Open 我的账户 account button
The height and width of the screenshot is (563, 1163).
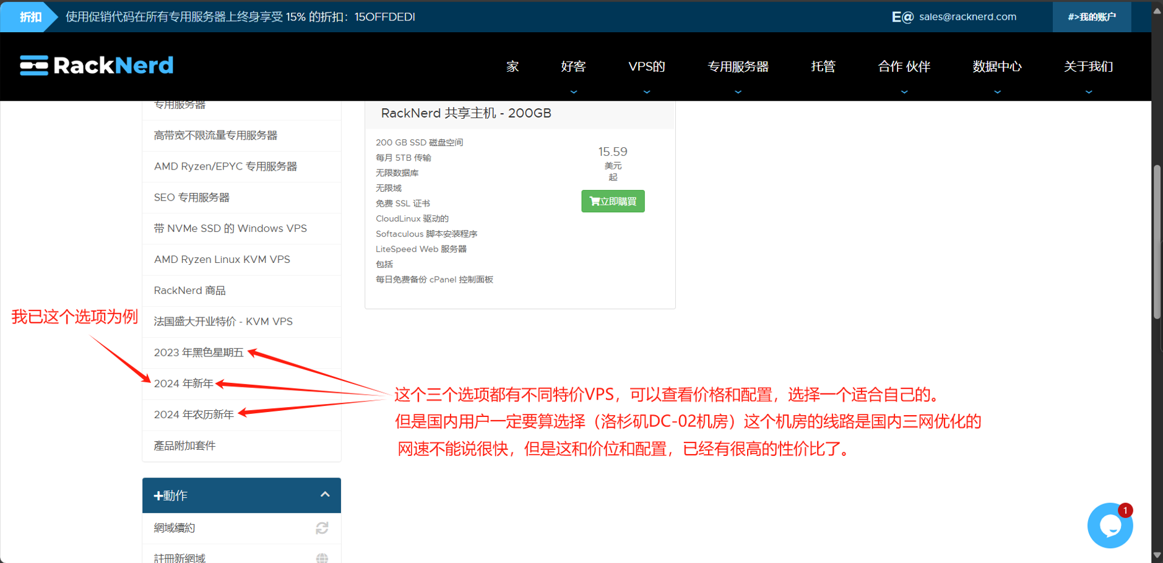coord(1091,17)
